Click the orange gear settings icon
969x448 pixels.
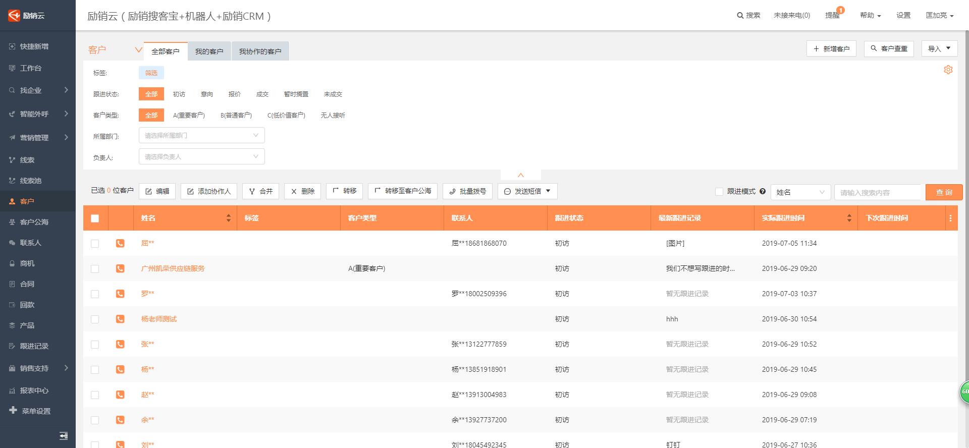[948, 70]
